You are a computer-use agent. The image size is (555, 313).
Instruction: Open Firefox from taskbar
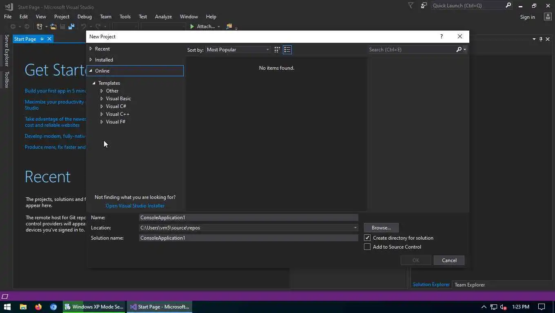tap(38, 307)
